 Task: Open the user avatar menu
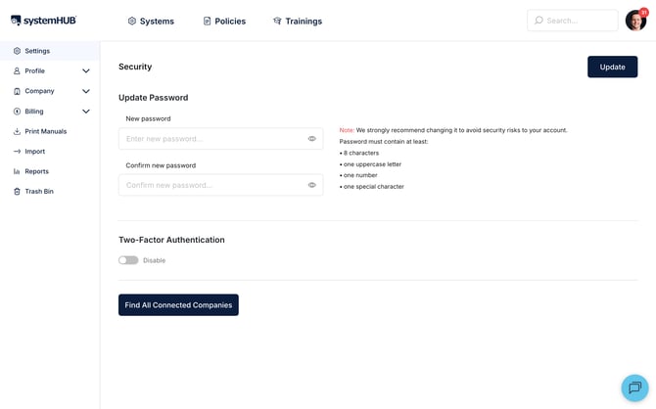(x=635, y=21)
